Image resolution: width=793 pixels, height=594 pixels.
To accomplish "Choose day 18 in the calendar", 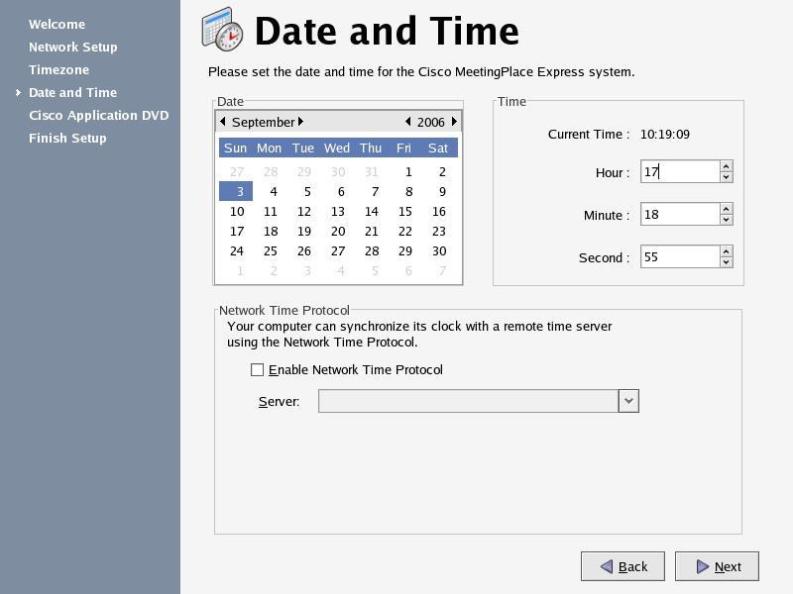I will pyautogui.click(x=271, y=231).
